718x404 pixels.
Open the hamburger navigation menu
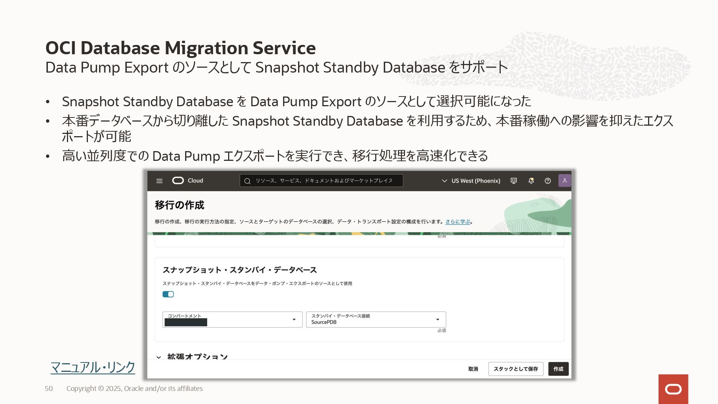pos(159,181)
